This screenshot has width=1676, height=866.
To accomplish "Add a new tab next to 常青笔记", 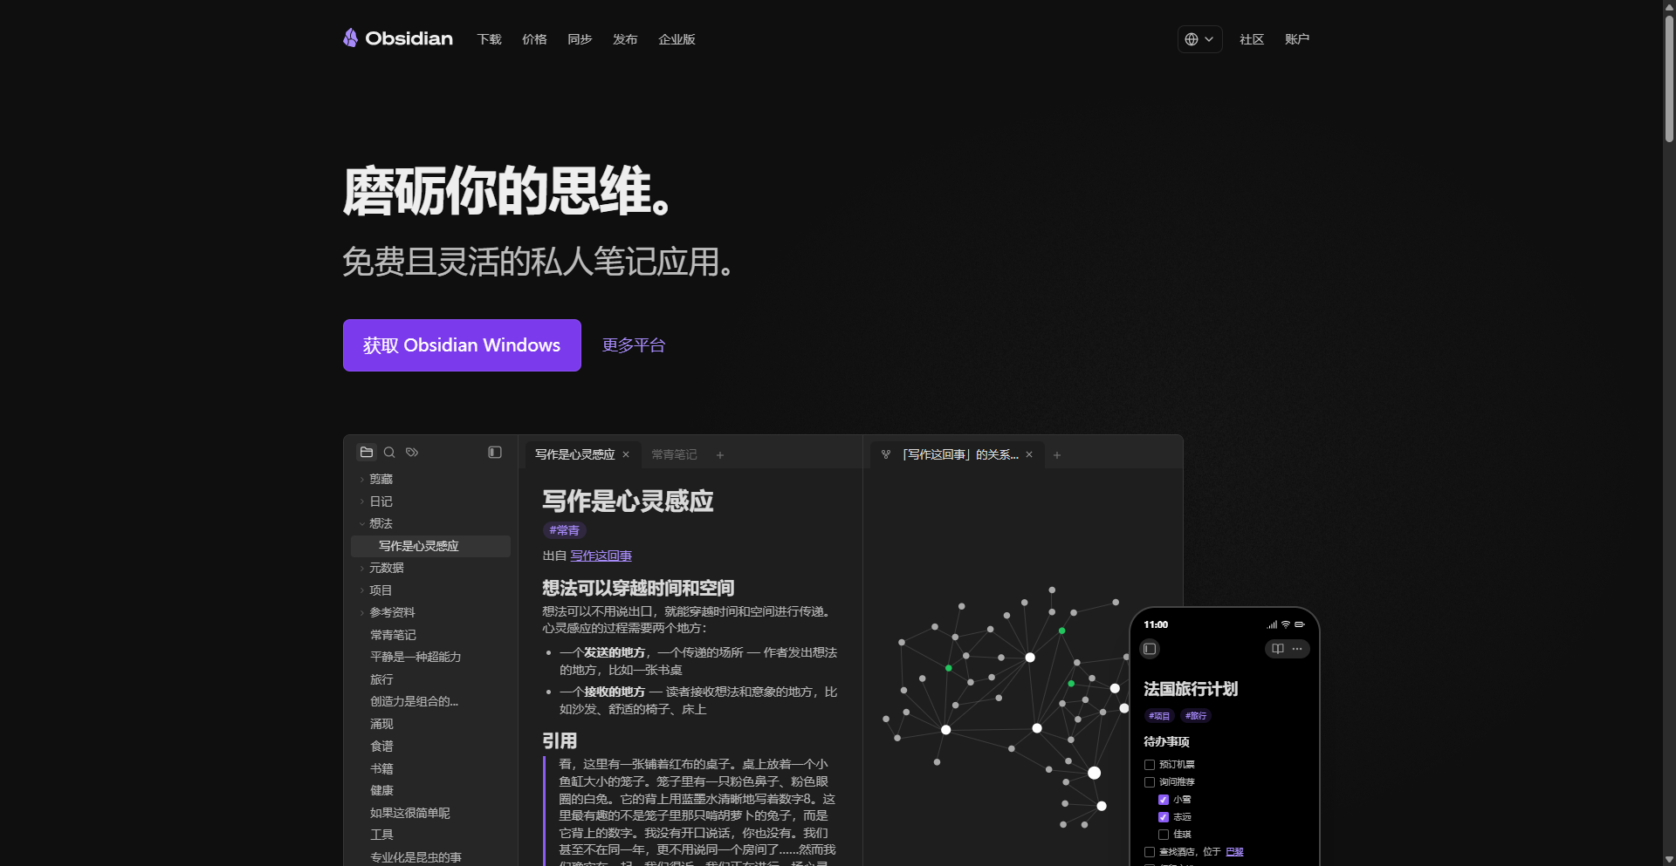I will 720,455.
